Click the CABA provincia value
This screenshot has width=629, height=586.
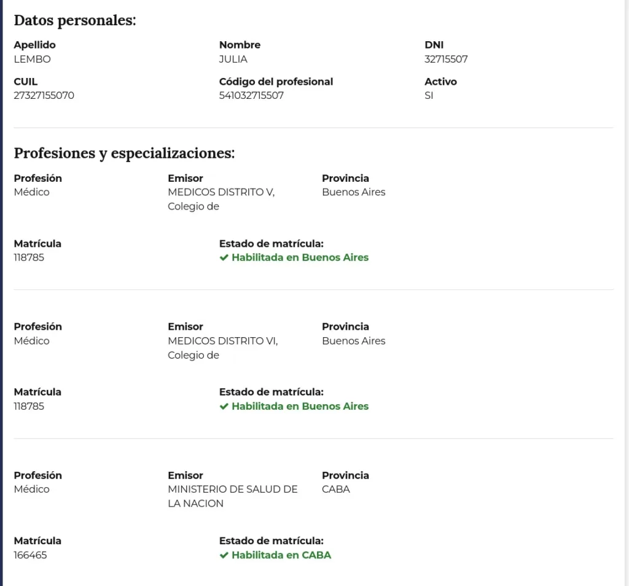[x=336, y=490]
